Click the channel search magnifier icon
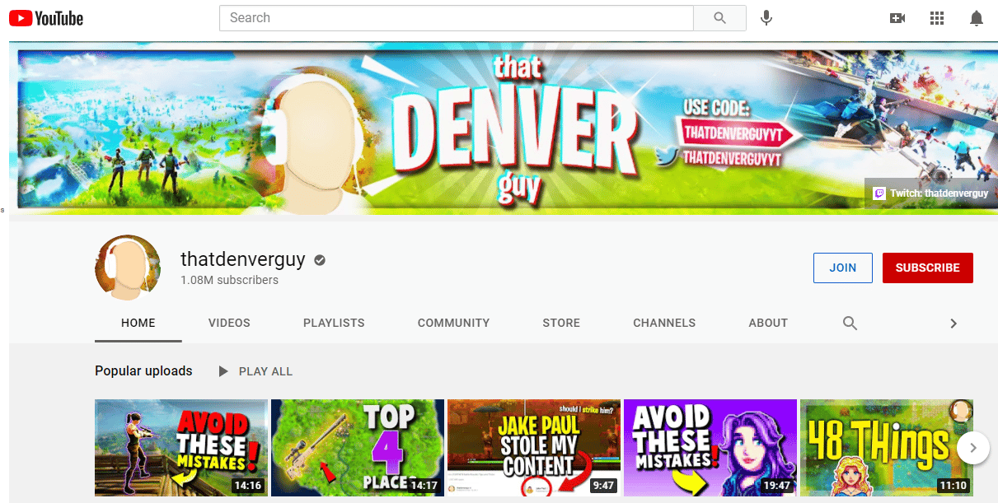This screenshot has width=998, height=503. click(850, 323)
